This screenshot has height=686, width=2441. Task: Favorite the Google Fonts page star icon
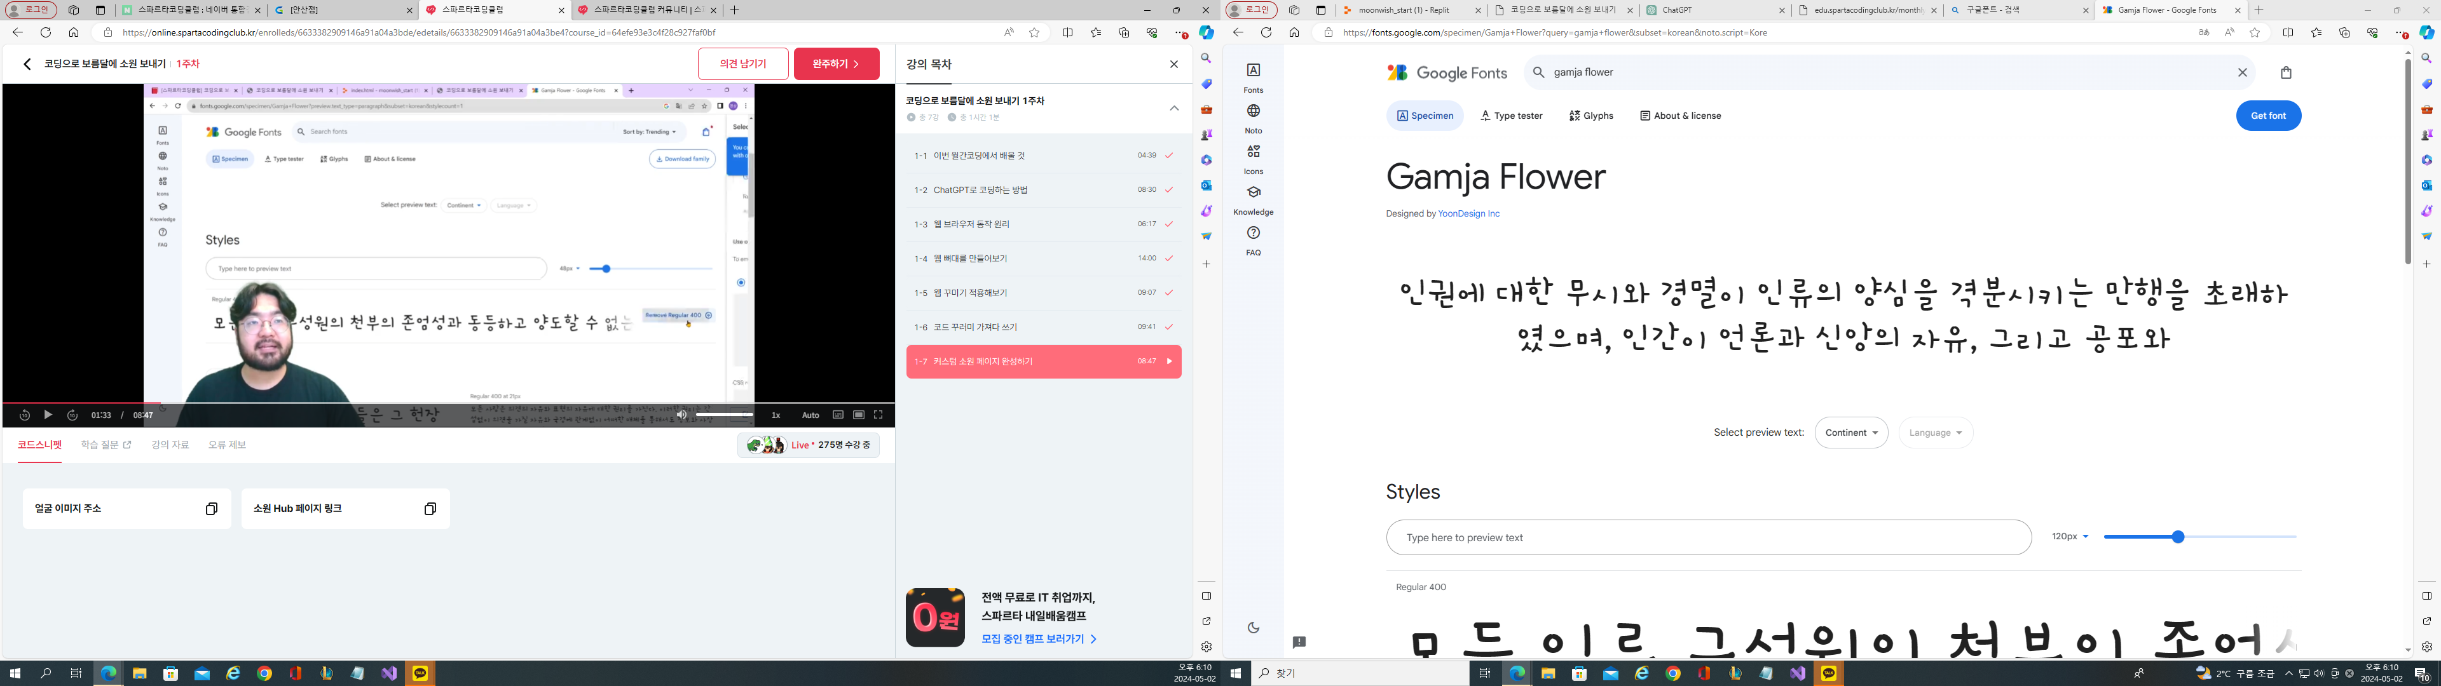pyautogui.click(x=2254, y=32)
